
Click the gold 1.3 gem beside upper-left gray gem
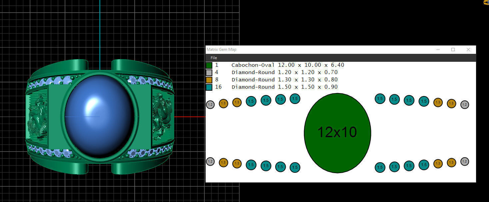223,103
